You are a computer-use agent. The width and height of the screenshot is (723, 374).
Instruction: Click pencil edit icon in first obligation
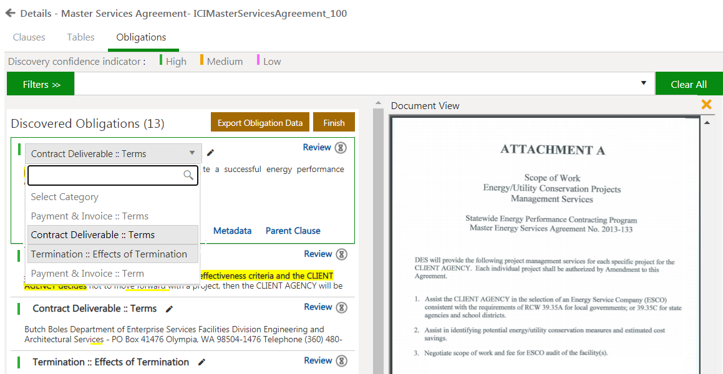click(211, 153)
